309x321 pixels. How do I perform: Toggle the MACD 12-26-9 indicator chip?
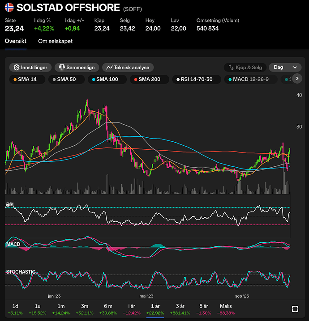[251, 79]
